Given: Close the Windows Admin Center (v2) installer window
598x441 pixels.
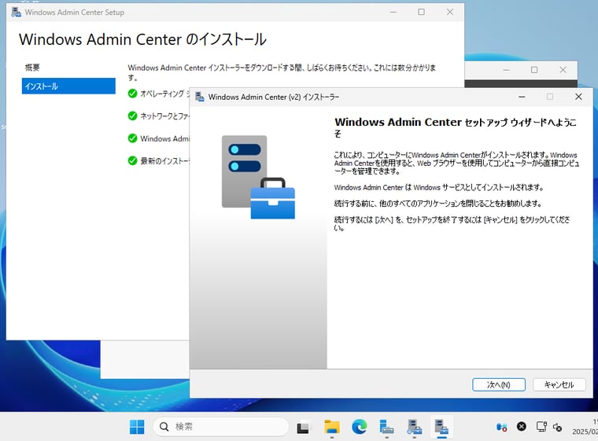Looking at the screenshot, I should click(578, 97).
